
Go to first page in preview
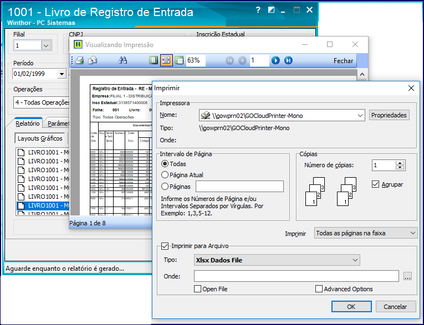pos(229,60)
